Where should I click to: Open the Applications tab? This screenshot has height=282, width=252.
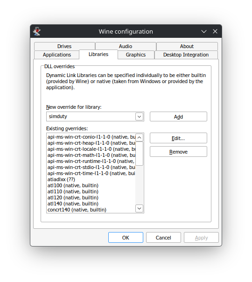pyautogui.click(x=57, y=55)
